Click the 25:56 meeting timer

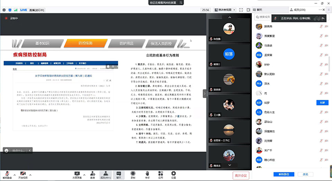[x=205, y=10]
